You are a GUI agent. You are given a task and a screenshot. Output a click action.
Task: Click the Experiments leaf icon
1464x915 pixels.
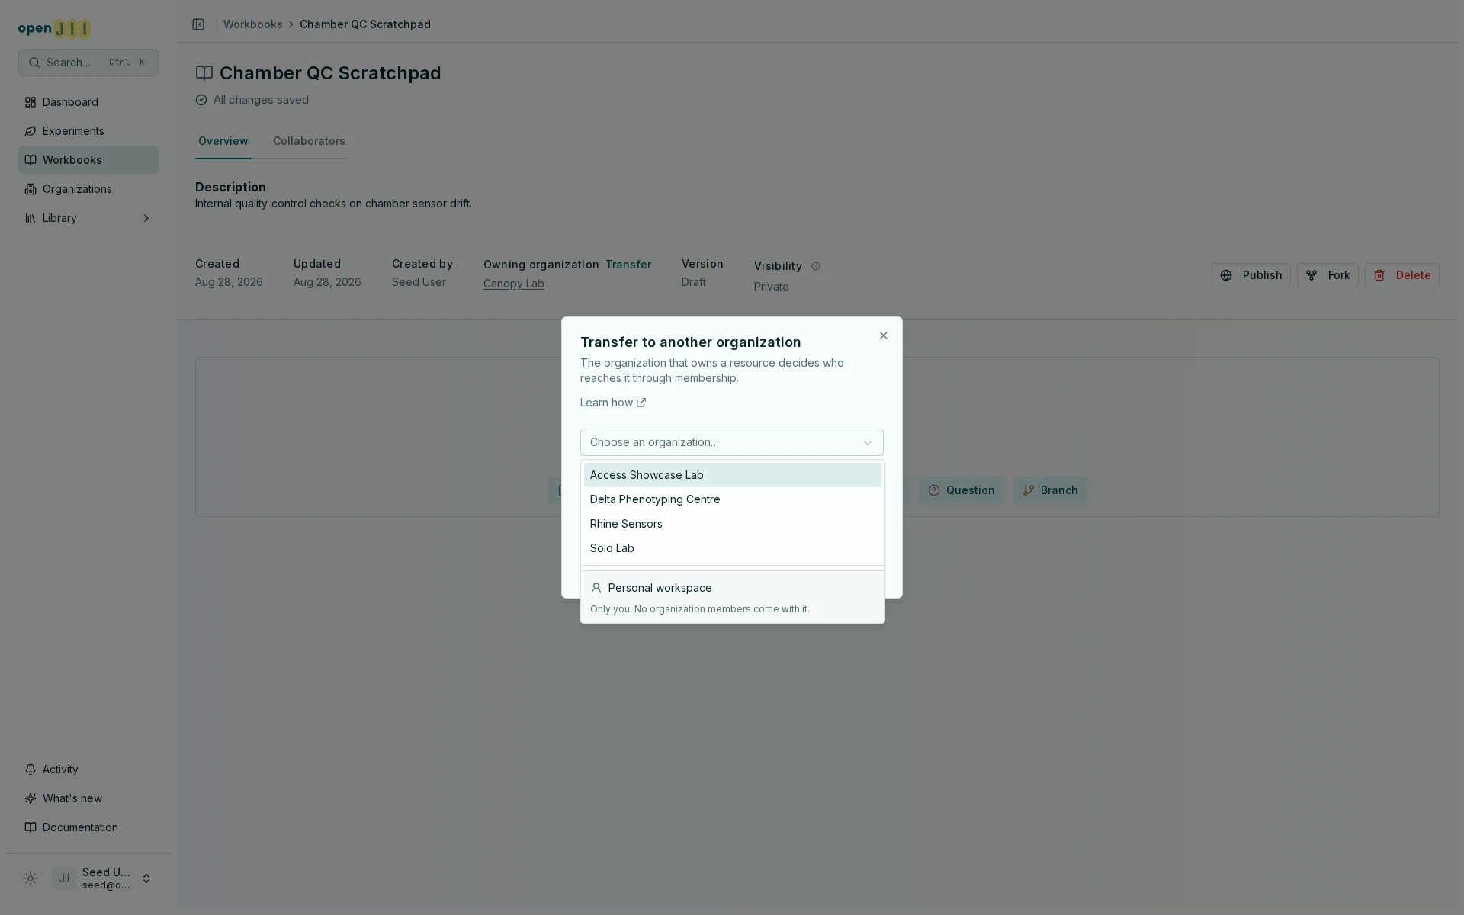click(x=30, y=131)
